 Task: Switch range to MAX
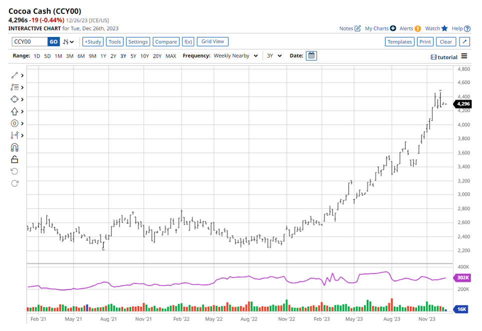coord(171,56)
